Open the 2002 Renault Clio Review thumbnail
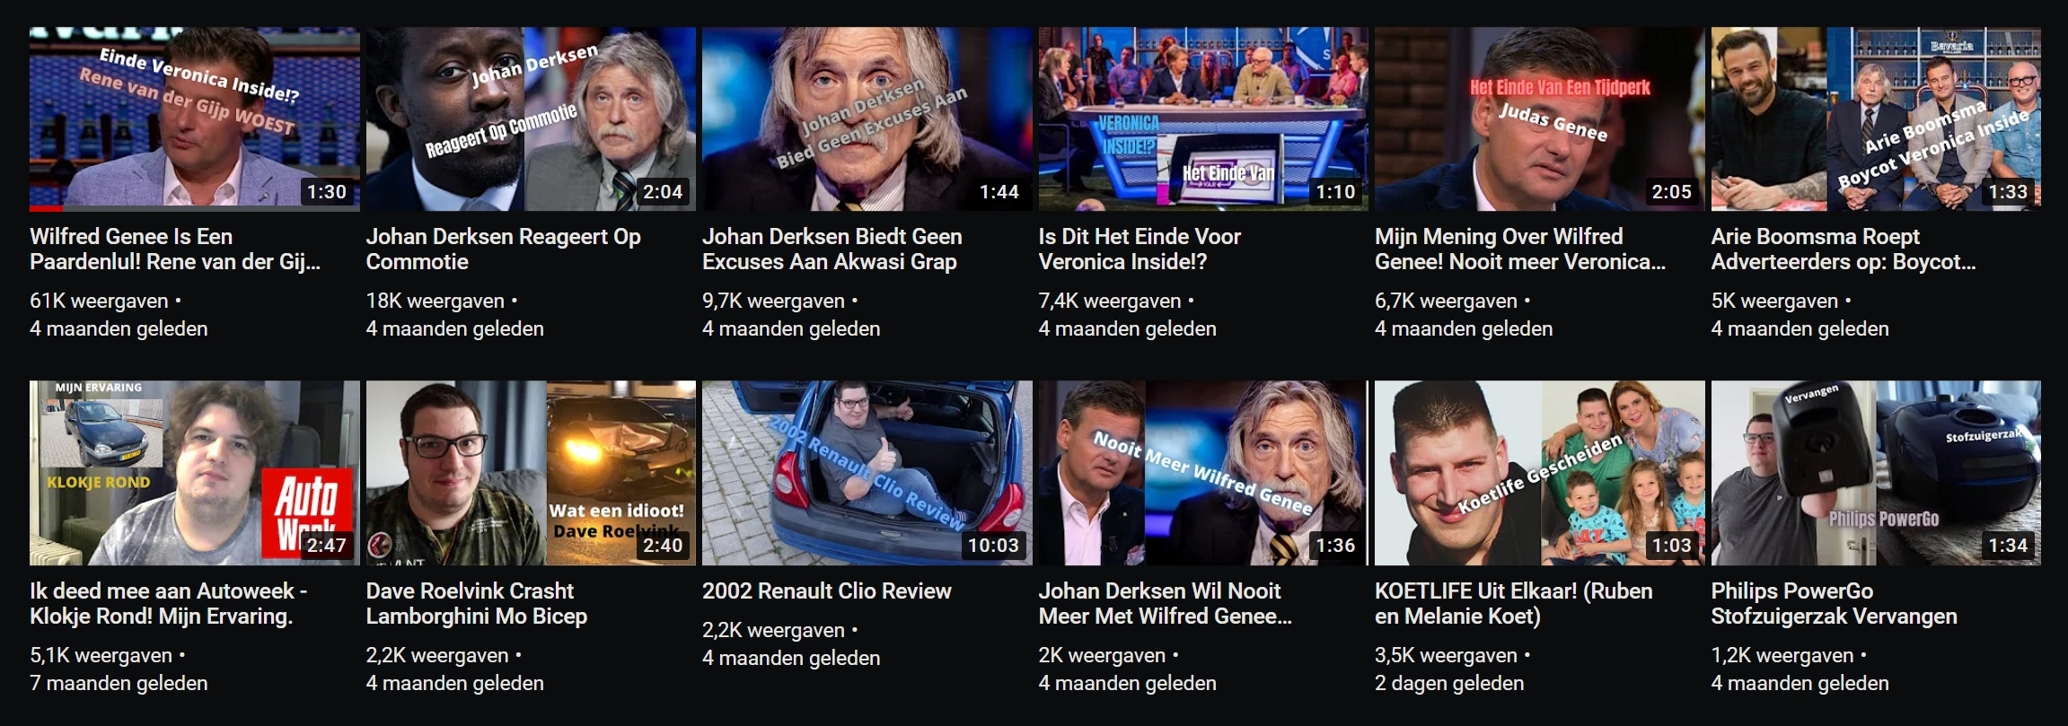This screenshot has height=726, width=2068. coord(867,473)
